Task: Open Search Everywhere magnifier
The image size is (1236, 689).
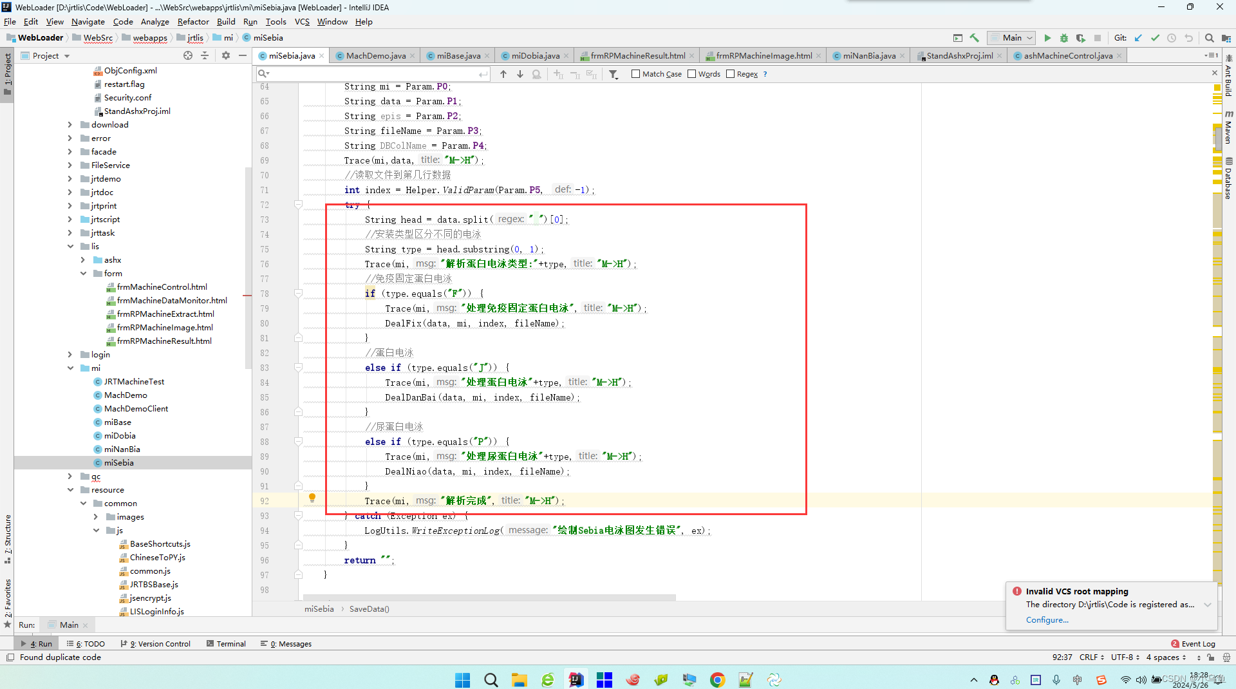Action: tap(1210, 38)
